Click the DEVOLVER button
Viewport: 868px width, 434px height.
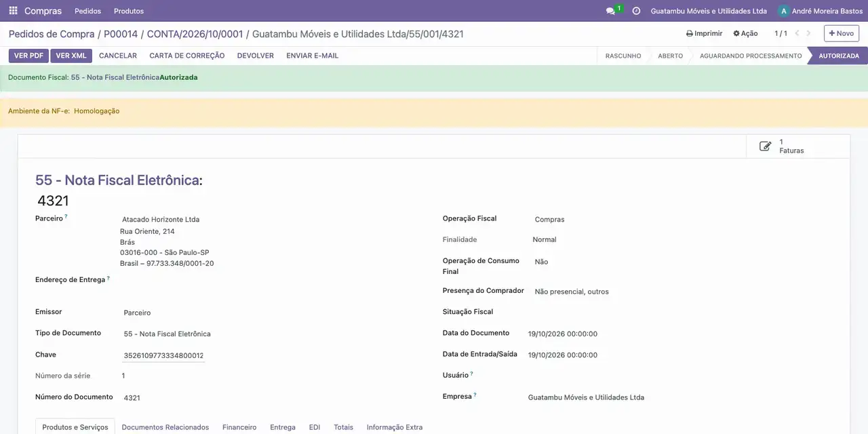256,56
